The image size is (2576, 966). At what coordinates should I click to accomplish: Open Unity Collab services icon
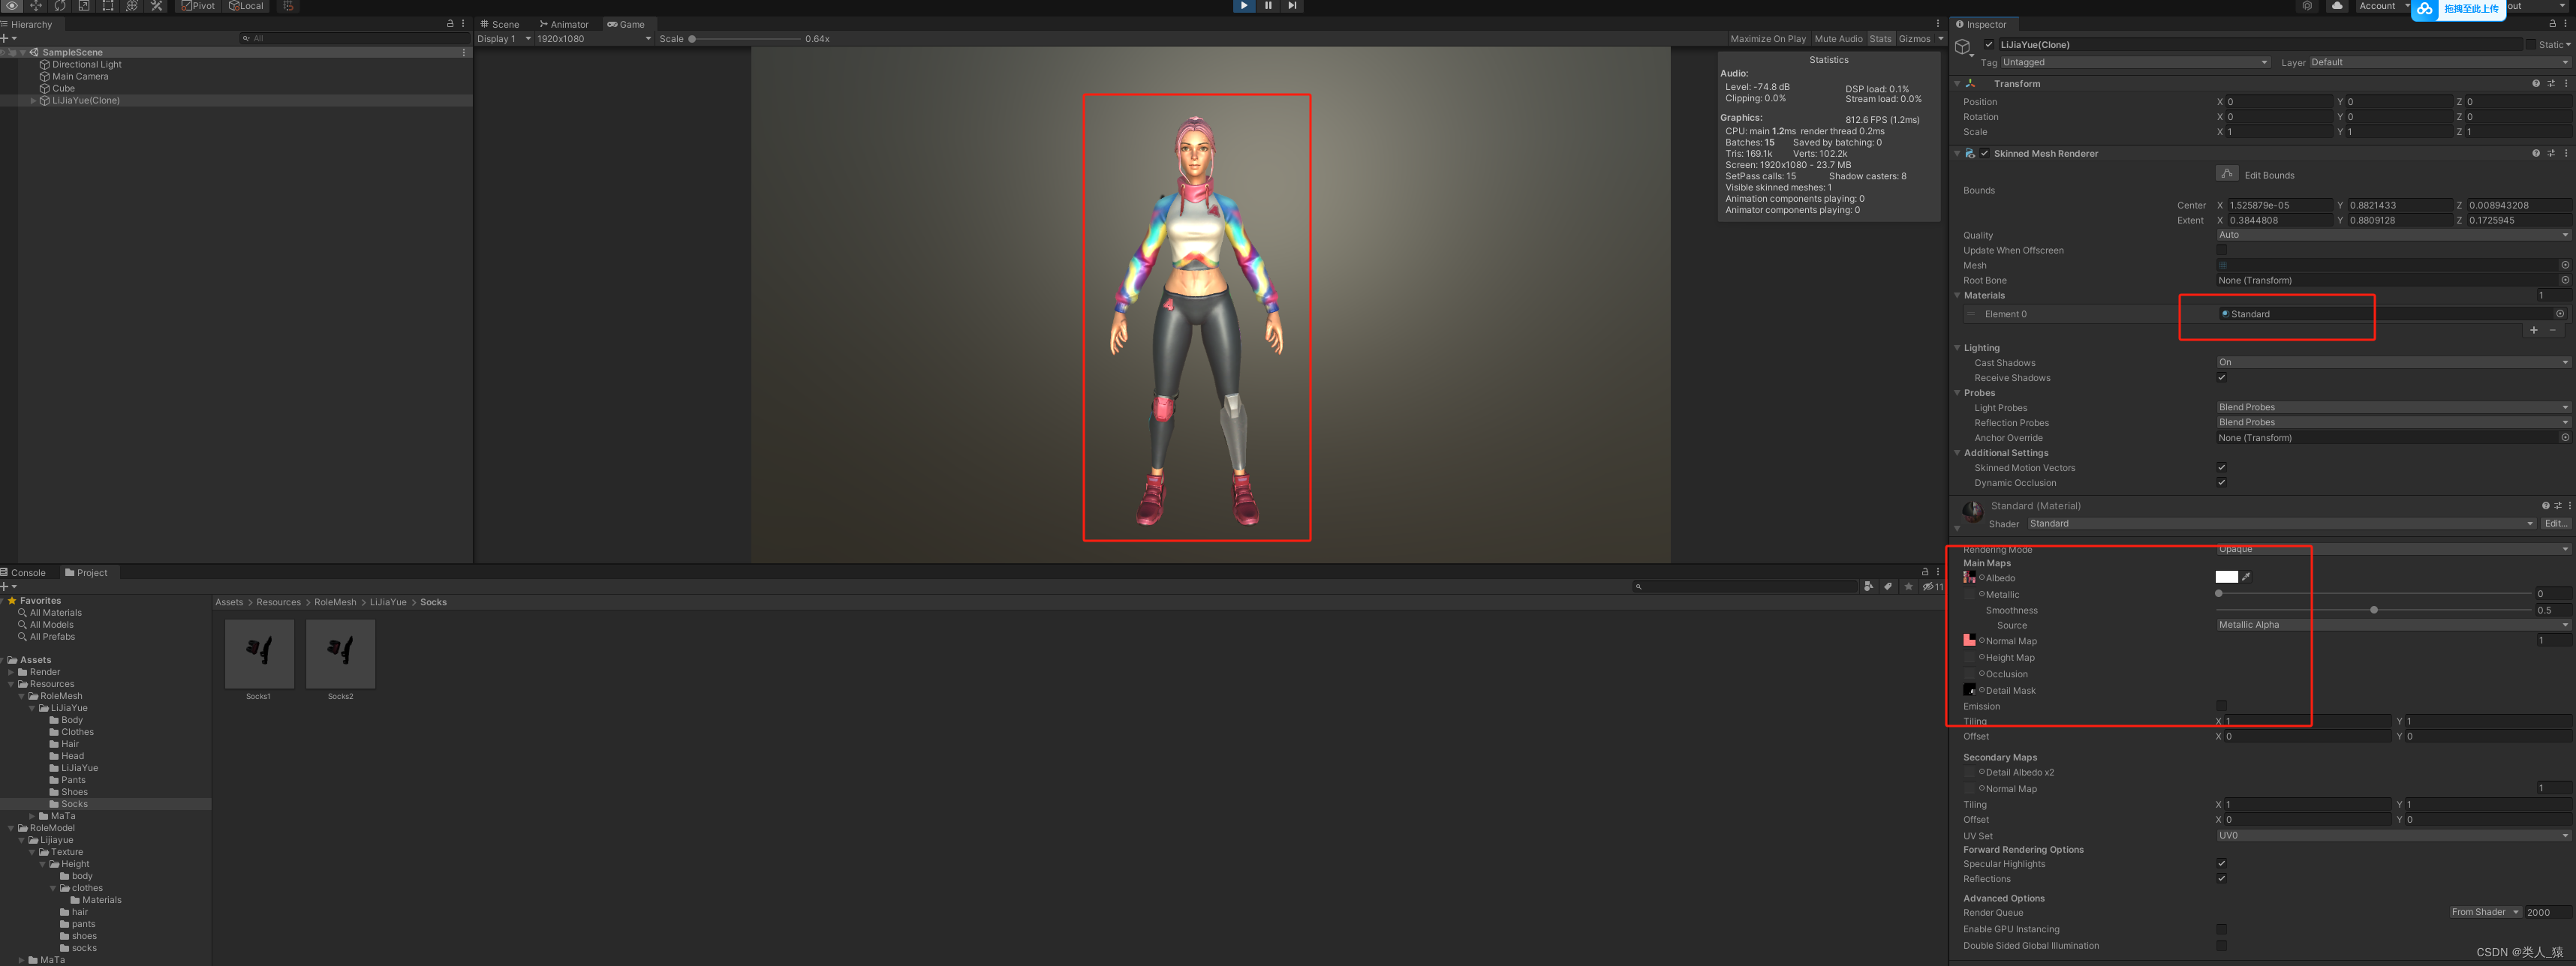tap(2307, 6)
